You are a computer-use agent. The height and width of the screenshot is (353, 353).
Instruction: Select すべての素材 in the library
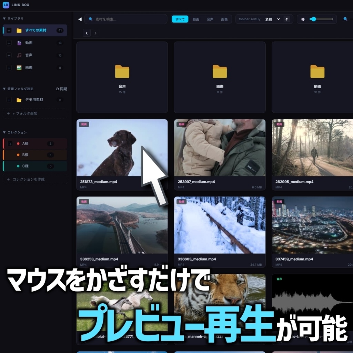tap(35, 30)
